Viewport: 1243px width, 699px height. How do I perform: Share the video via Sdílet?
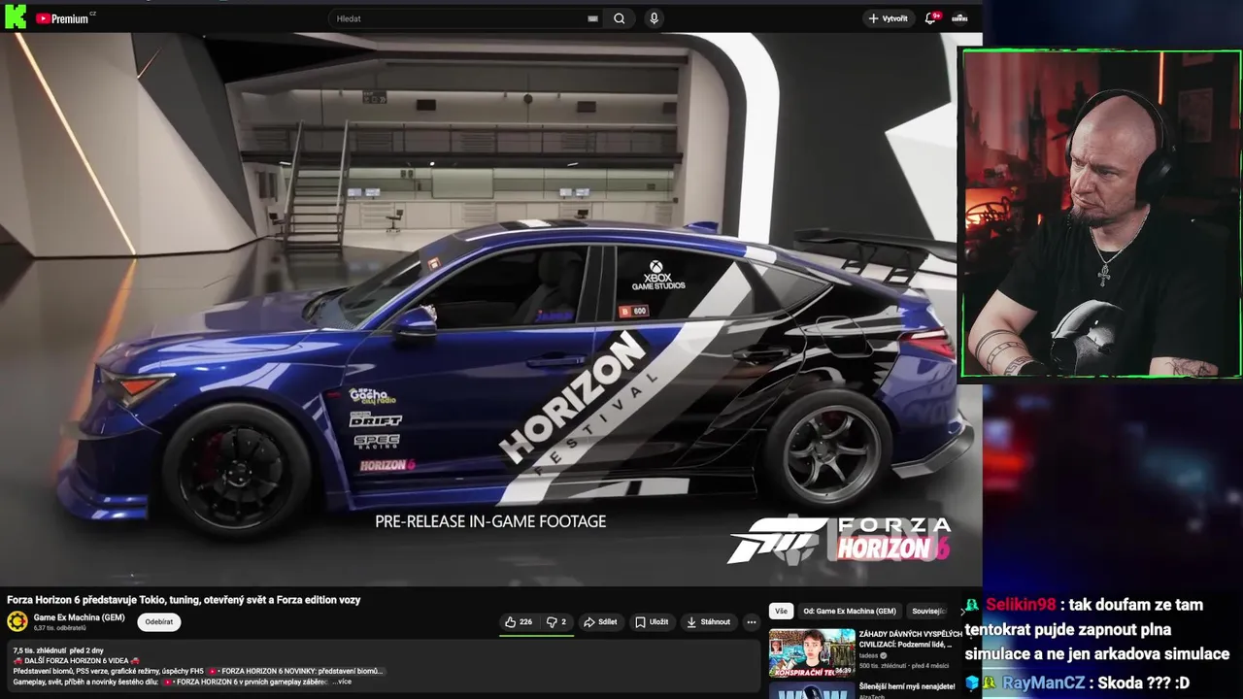600,622
